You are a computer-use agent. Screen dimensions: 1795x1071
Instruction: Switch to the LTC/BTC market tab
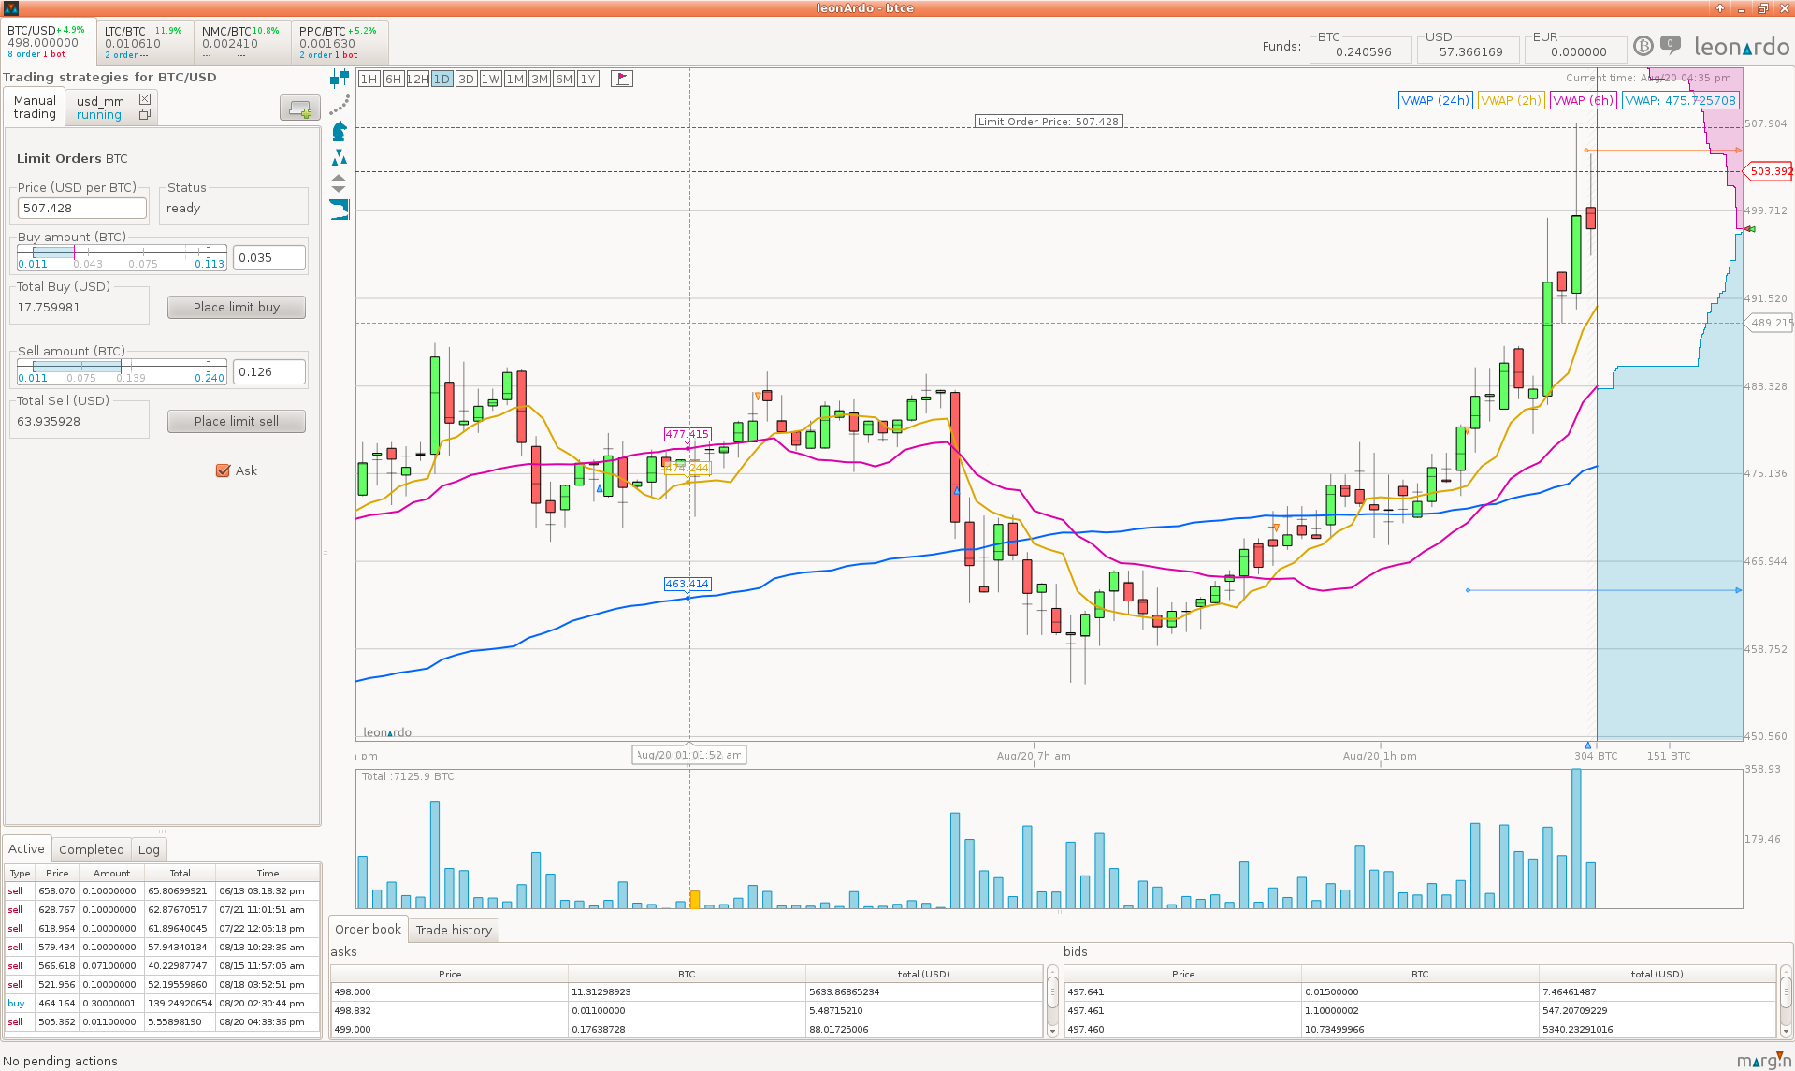coord(145,42)
